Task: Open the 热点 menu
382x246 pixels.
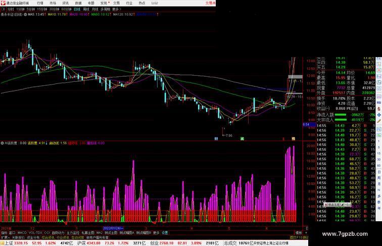Action: [142, 3]
